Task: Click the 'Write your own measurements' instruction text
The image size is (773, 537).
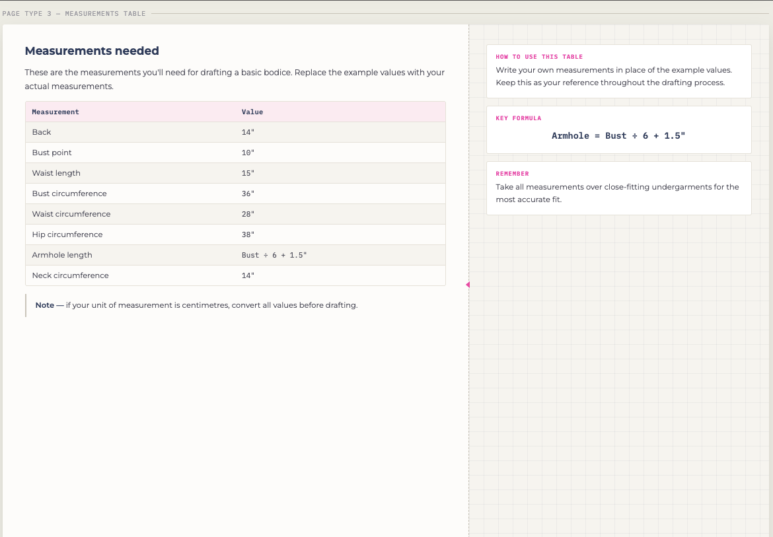Action: coord(614,77)
